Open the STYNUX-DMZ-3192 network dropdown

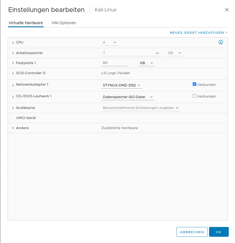point(122,85)
